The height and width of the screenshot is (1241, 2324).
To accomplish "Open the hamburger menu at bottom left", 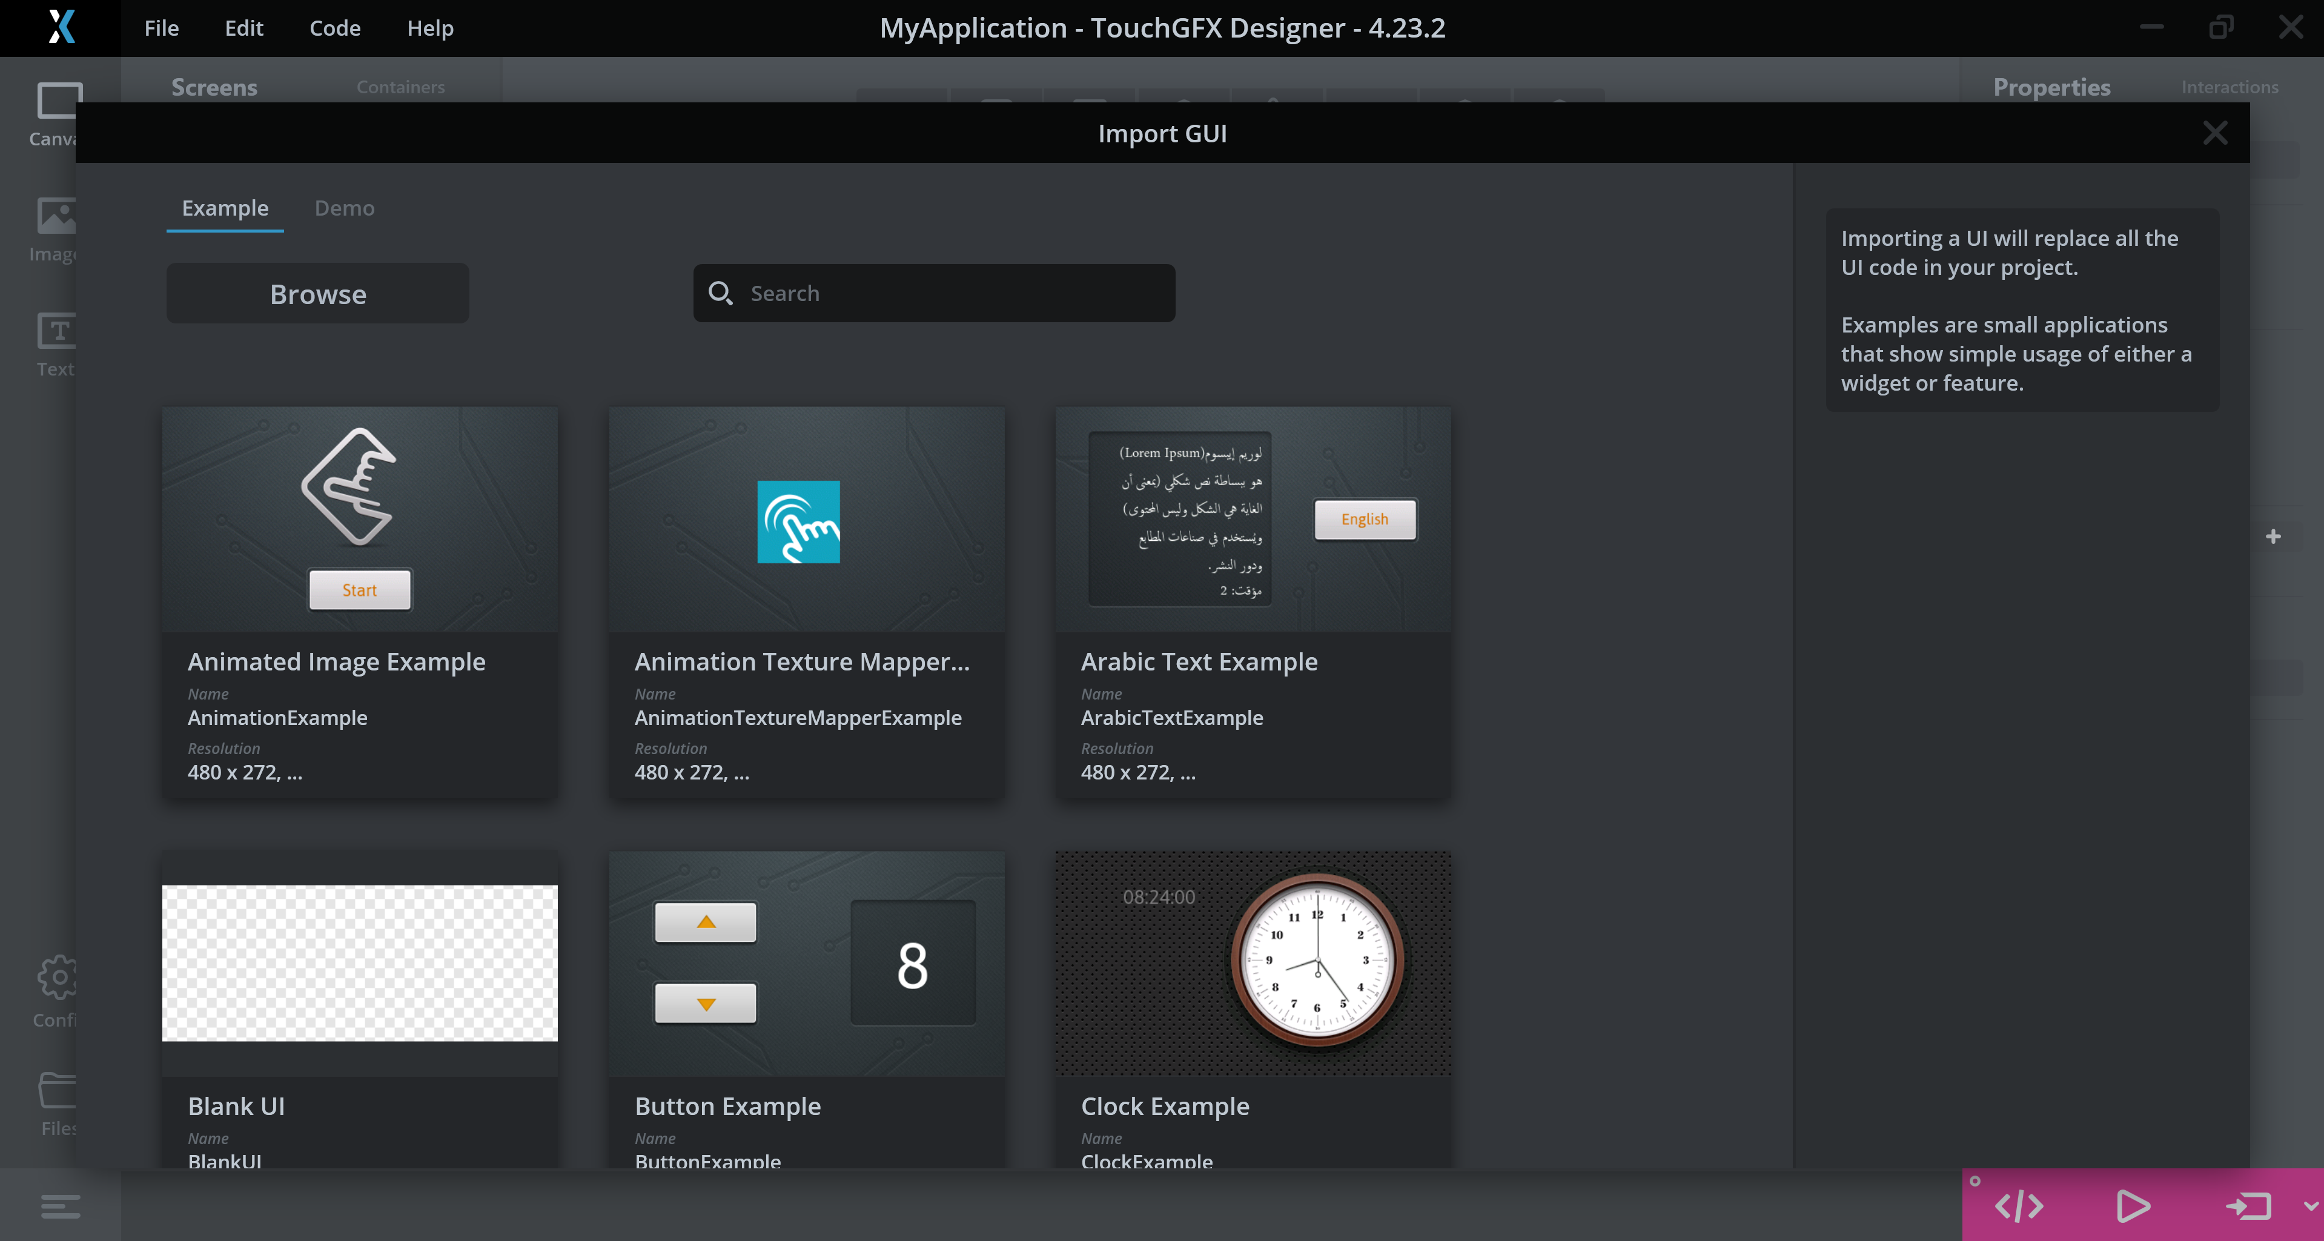I will pyautogui.click(x=59, y=1206).
